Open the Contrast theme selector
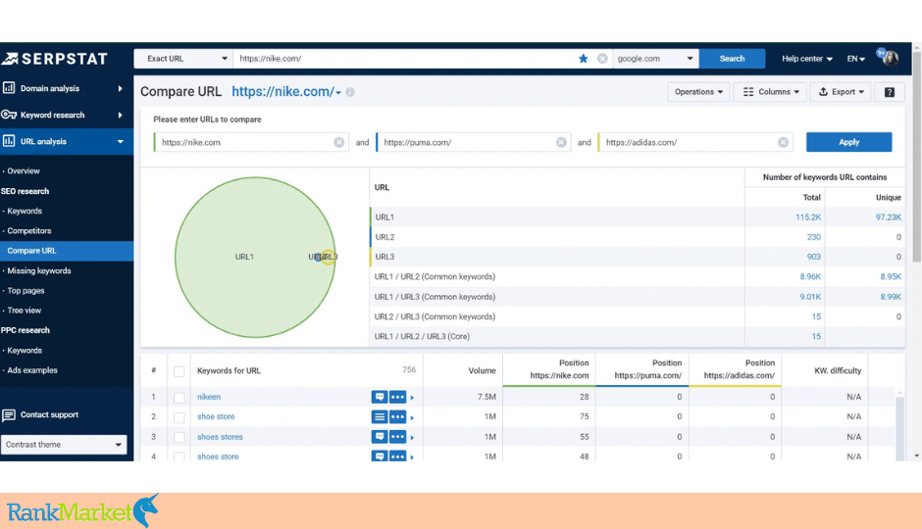The height and width of the screenshot is (529, 922). click(64, 445)
